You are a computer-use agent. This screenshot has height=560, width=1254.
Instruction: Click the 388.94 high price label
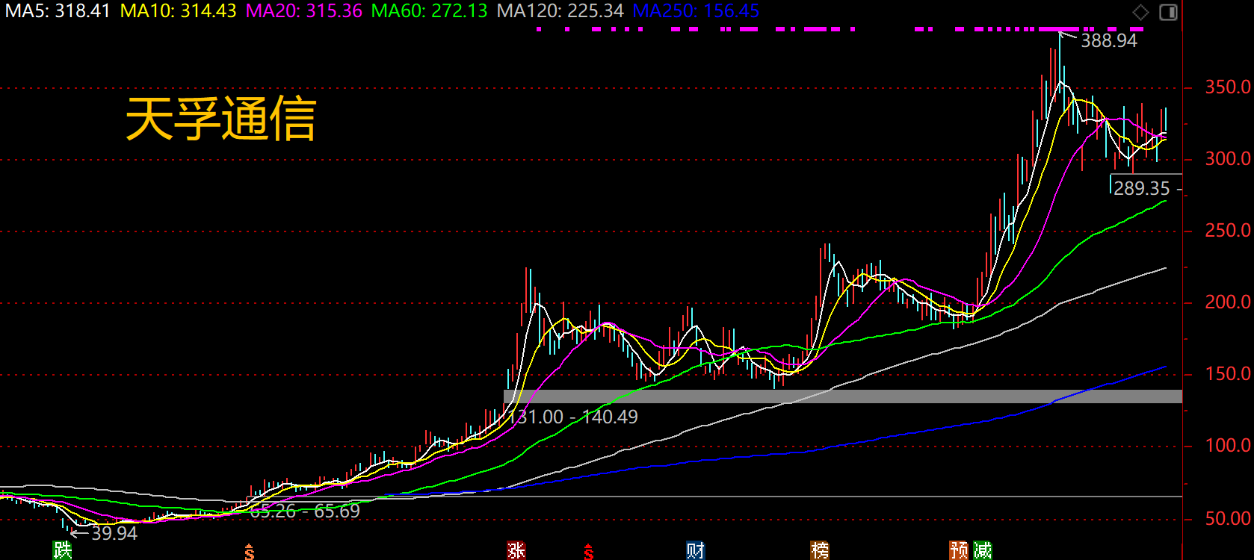1108,41
